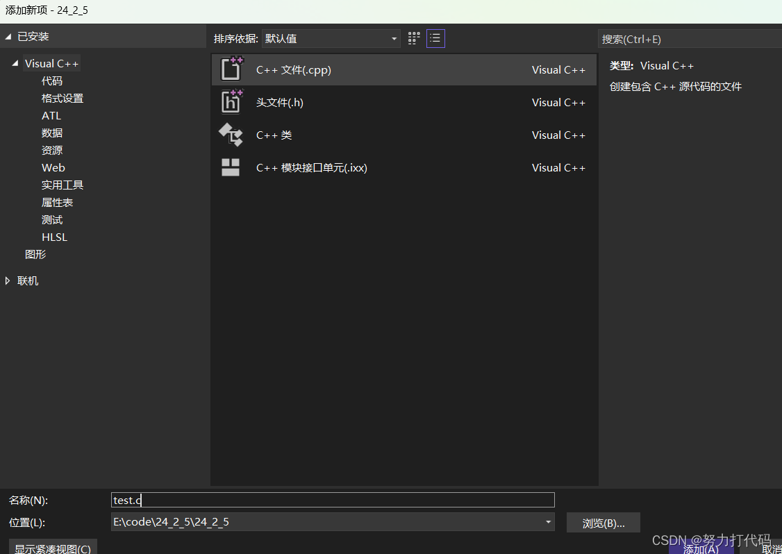Click the 搜索(Ctrl+E) search box
The height and width of the screenshot is (554, 782).
[688, 39]
